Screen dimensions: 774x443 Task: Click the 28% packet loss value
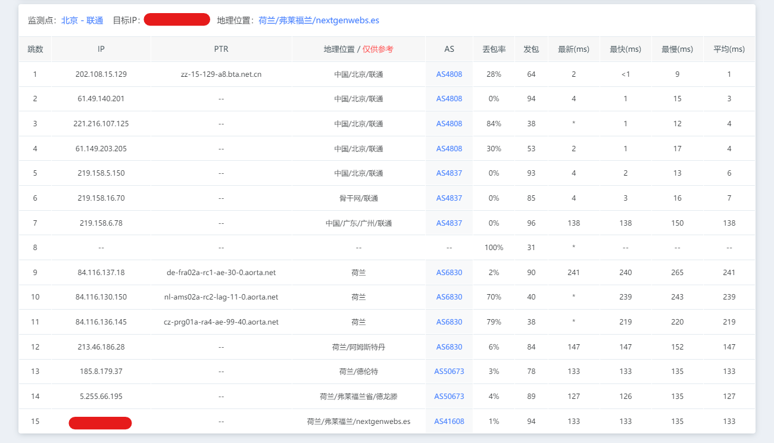[494, 74]
